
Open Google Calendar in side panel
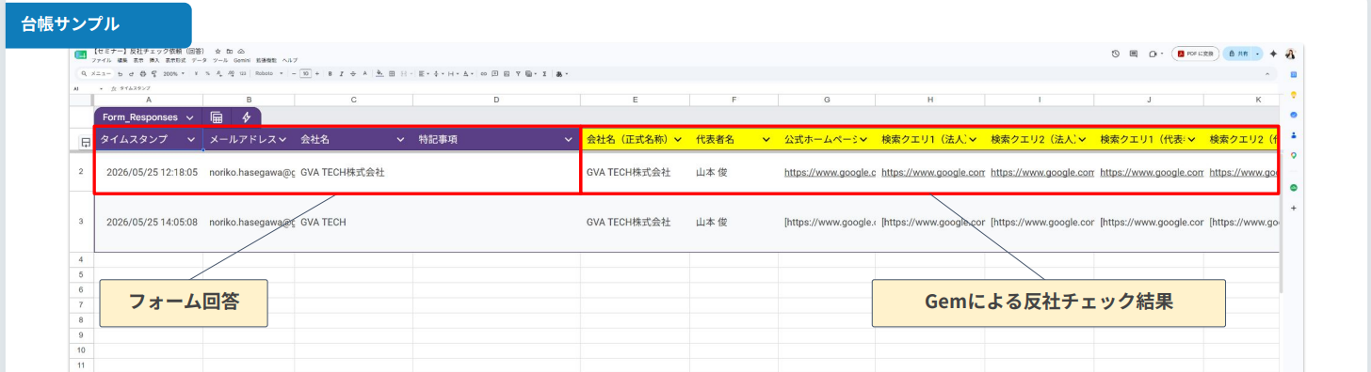coord(1294,74)
